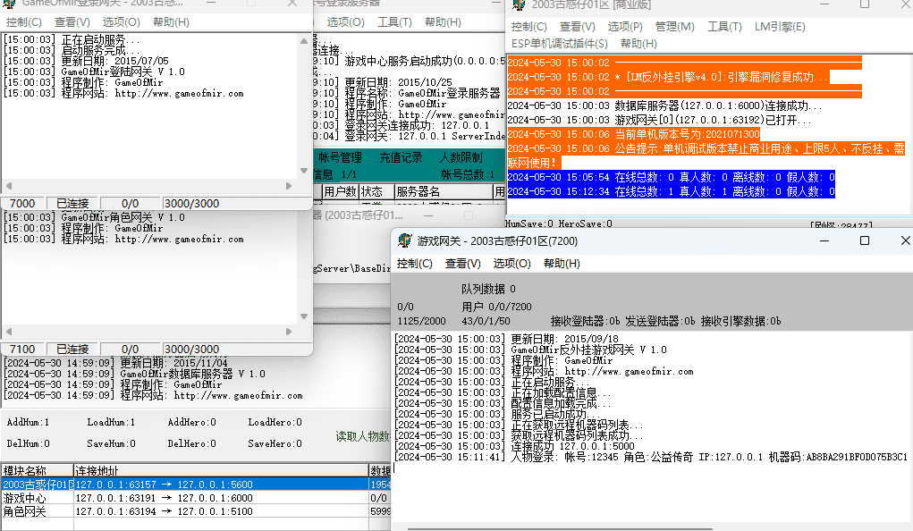This screenshot has height=531, width=913.
Task: Click 已连接 status next to 7000
Action: pos(72,203)
